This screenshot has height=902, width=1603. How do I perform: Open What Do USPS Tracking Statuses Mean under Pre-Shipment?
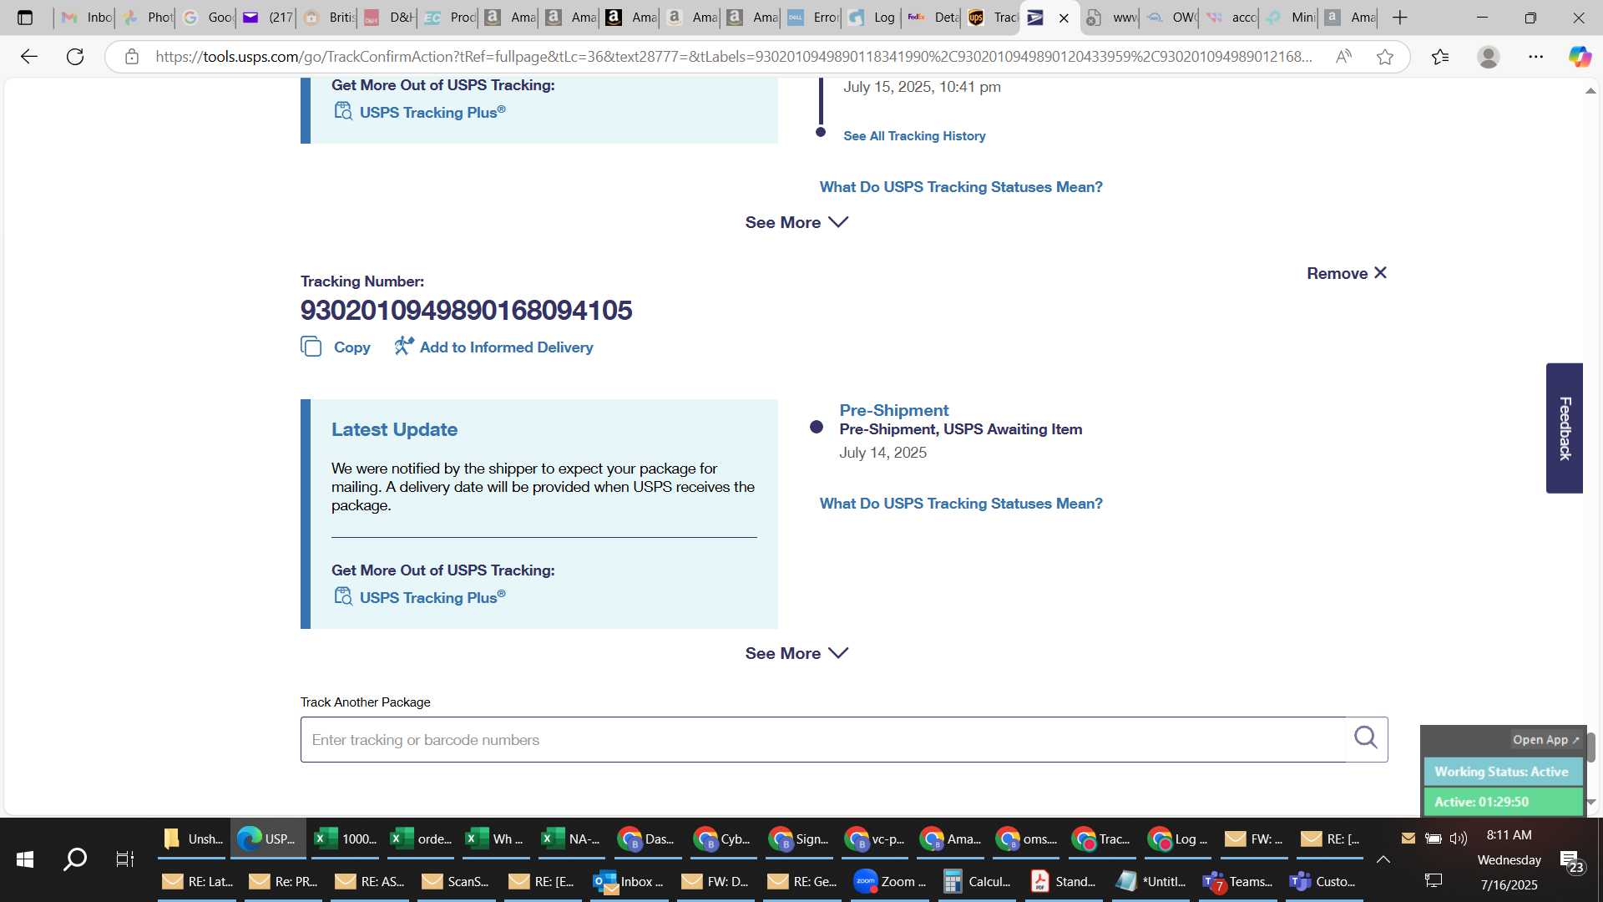pyautogui.click(x=961, y=504)
